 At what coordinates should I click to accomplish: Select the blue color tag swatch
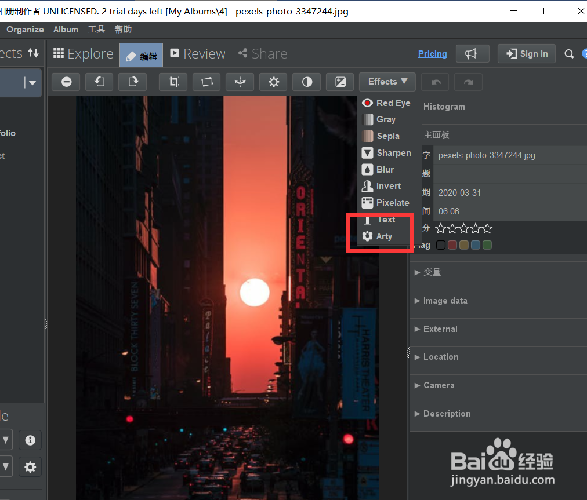[x=476, y=245]
